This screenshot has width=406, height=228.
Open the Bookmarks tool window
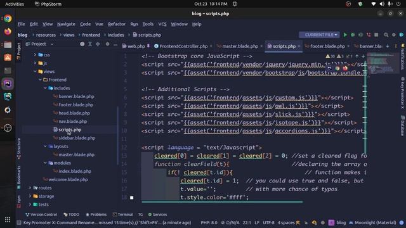18,177
